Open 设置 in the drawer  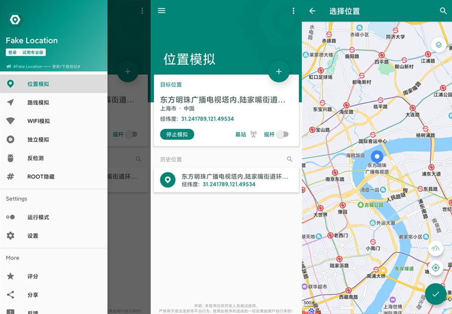(x=54, y=236)
